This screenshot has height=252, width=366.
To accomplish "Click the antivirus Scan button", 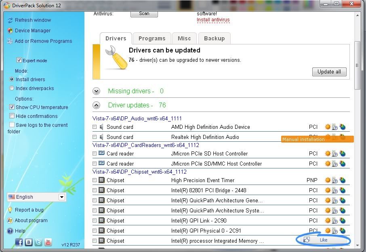I will pos(144,14).
